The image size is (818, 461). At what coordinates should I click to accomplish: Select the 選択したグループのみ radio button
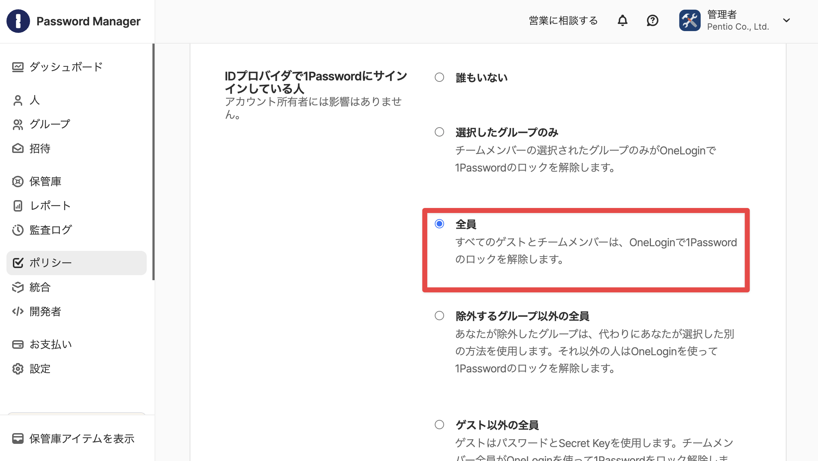click(439, 132)
